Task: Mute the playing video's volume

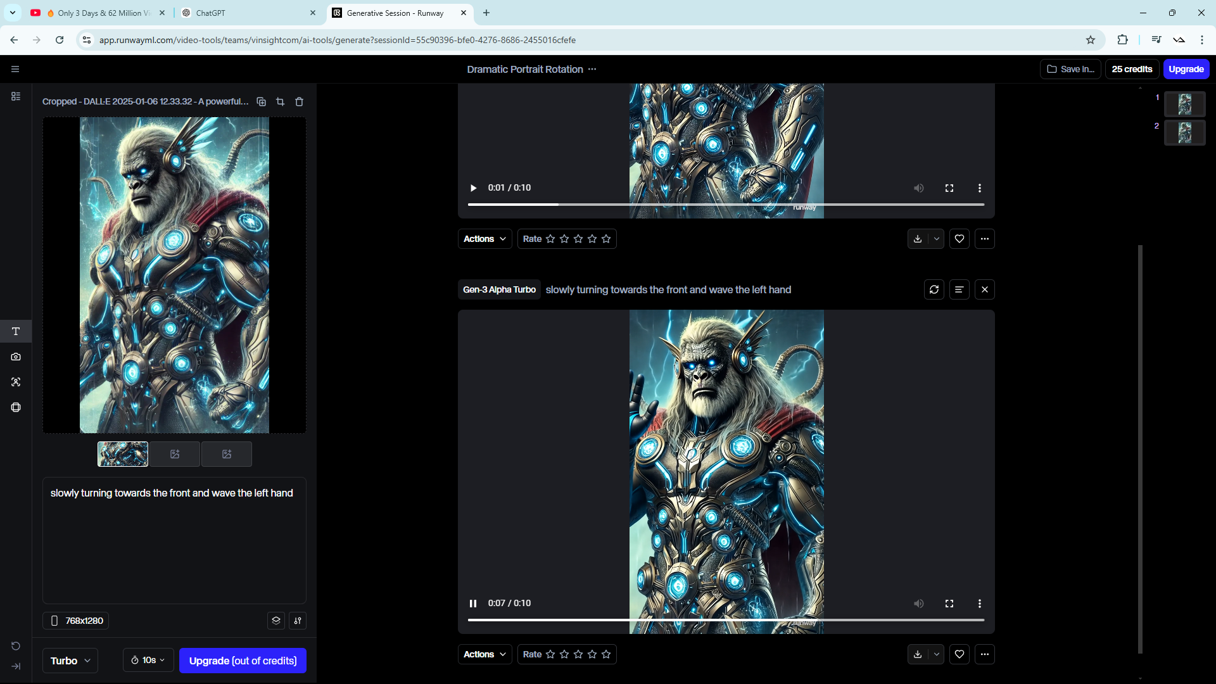Action: click(918, 604)
